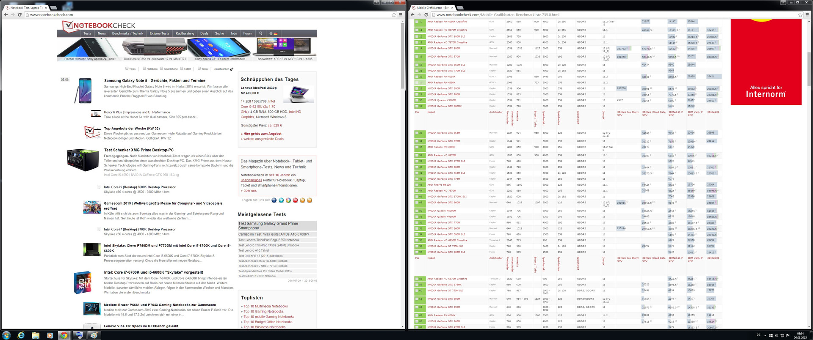Image resolution: width=813 pixels, height=340 pixels.
Task: Open Windows Media Player from the taskbar
Action: click(x=50, y=335)
